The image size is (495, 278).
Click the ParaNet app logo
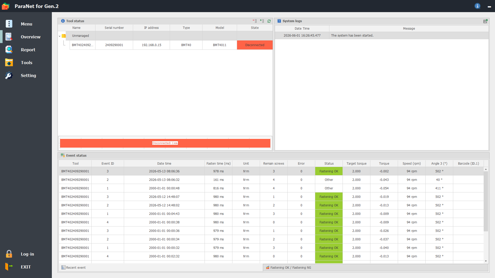5,6
